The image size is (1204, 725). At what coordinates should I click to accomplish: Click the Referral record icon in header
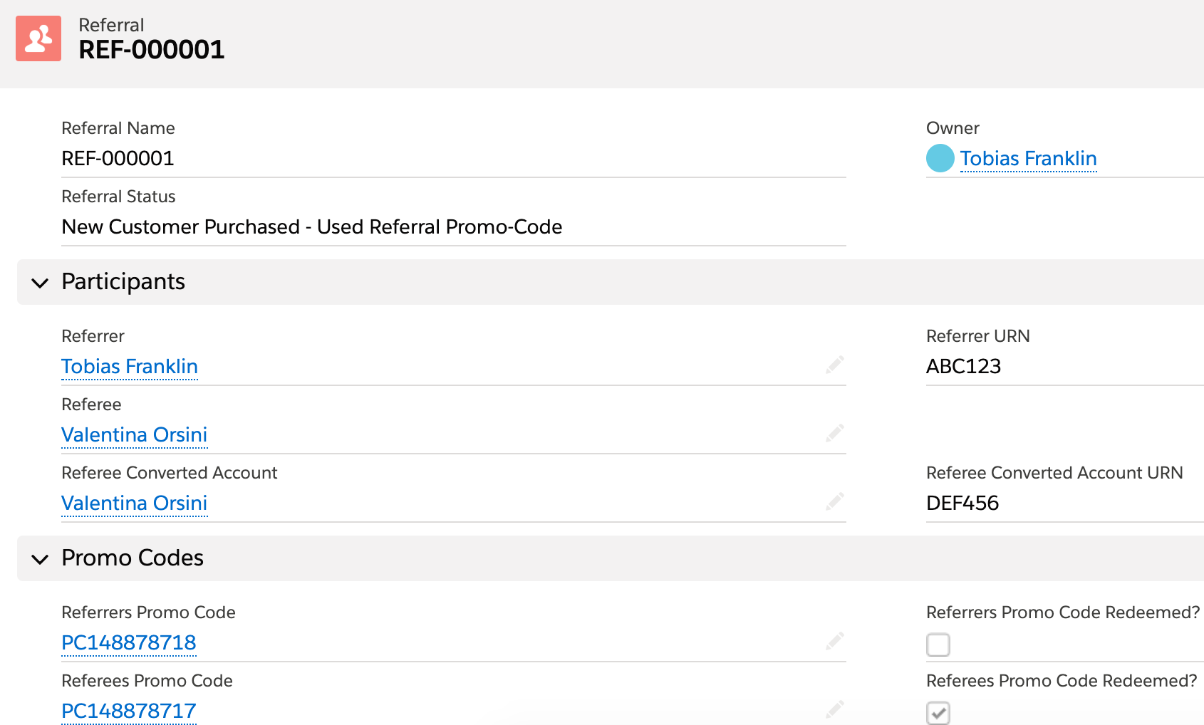point(38,38)
